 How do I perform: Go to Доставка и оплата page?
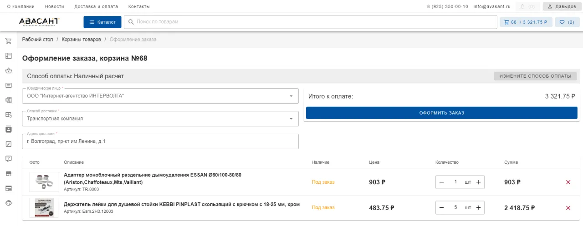96,7
